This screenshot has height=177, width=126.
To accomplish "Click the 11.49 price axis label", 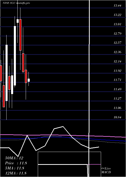I will click(x=117, y=90).
